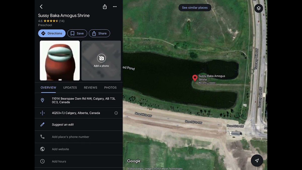
Task: Select the red Sussy Baka map pin
Action: [195, 78]
